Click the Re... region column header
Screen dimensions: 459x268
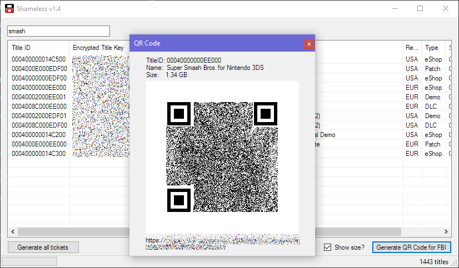pos(412,48)
